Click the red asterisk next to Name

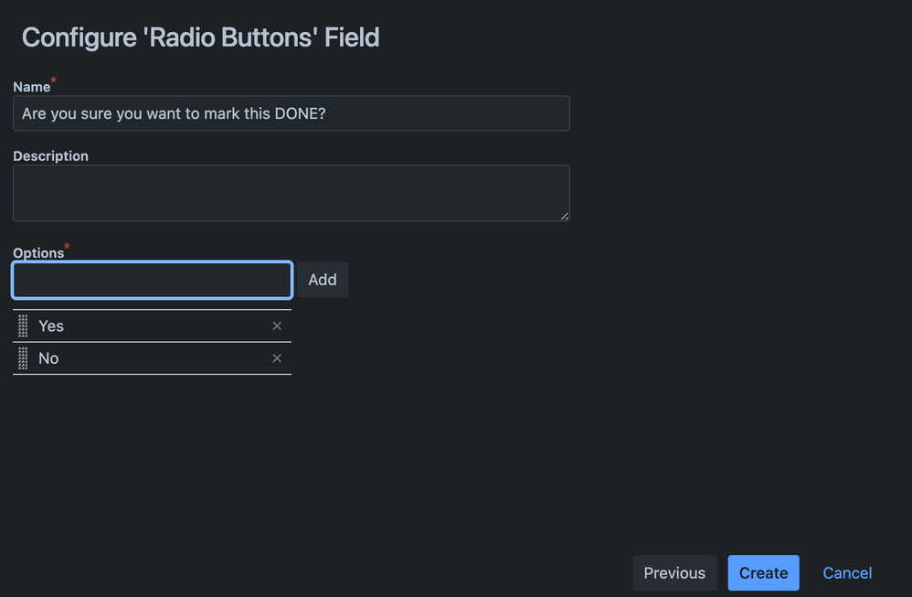[x=53, y=82]
